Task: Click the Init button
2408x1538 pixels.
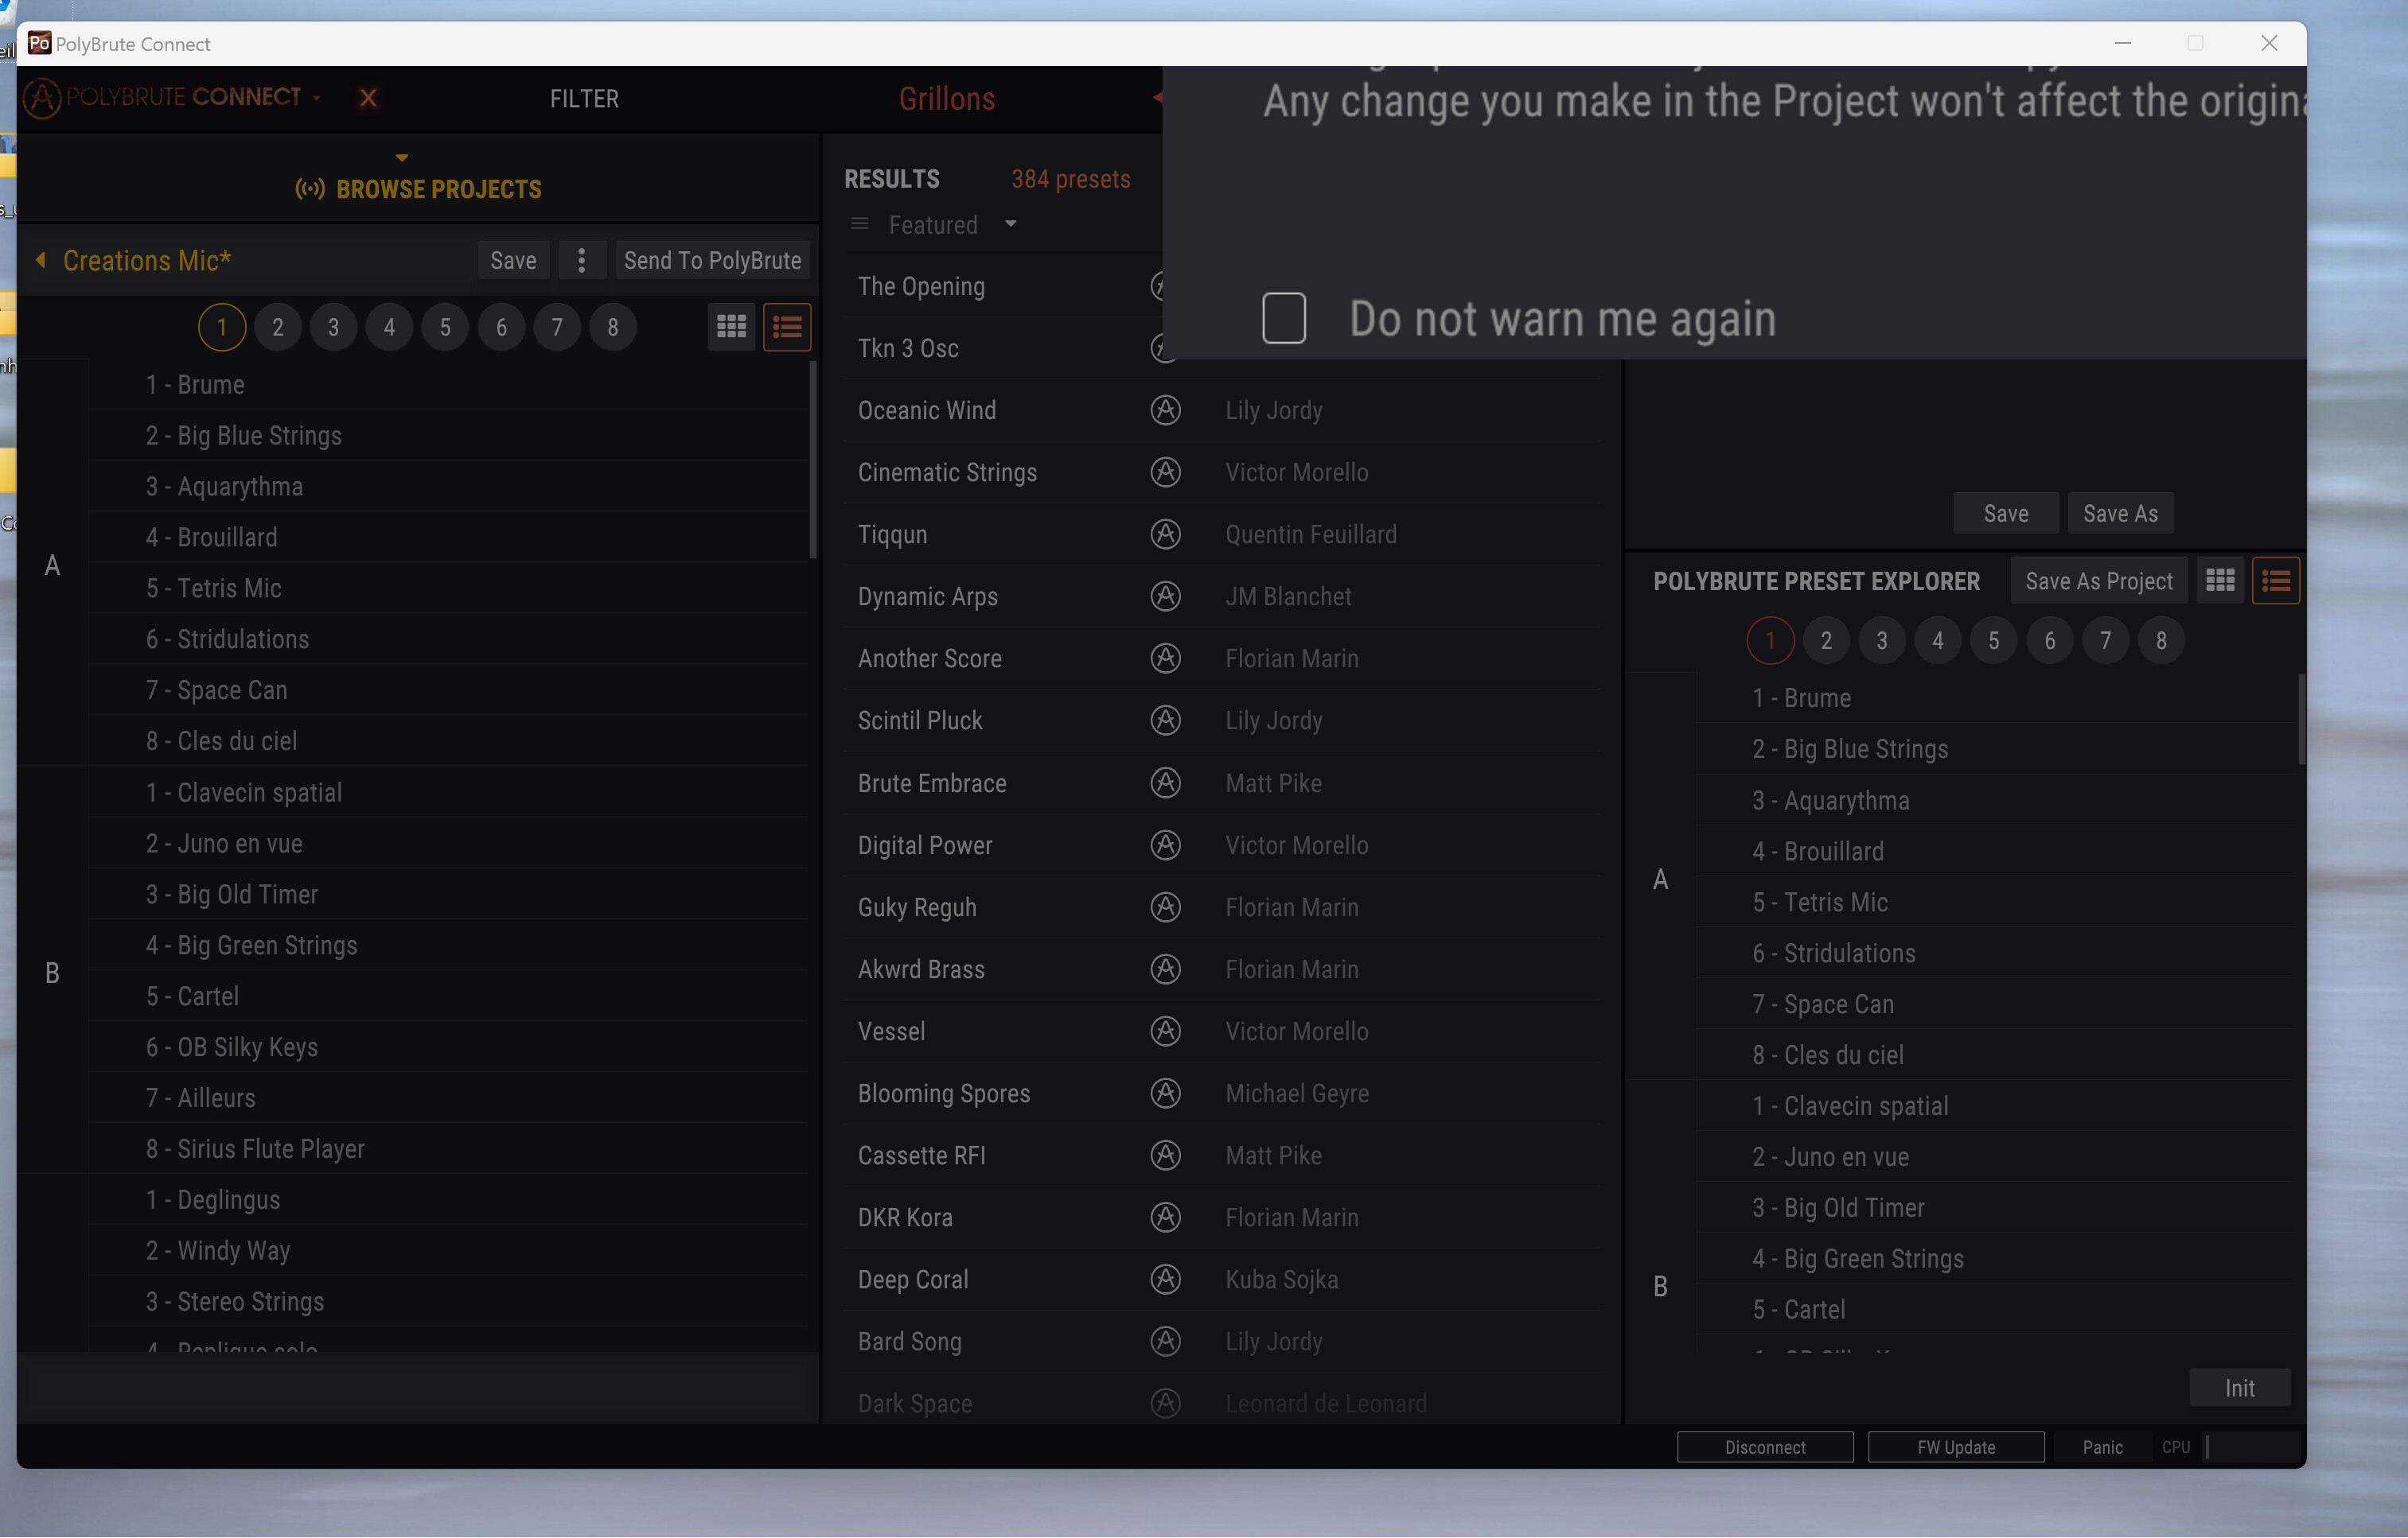Action: click(2239, 1388)
